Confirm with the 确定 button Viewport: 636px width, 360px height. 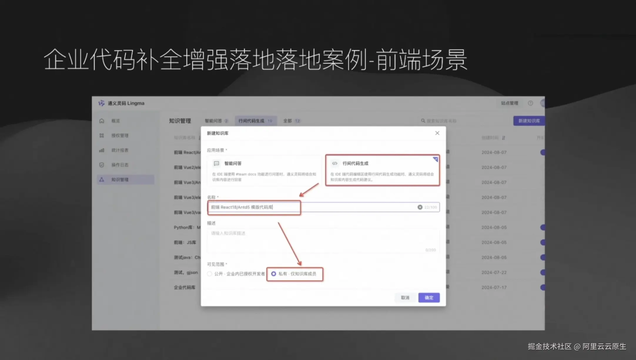[429, 297]
